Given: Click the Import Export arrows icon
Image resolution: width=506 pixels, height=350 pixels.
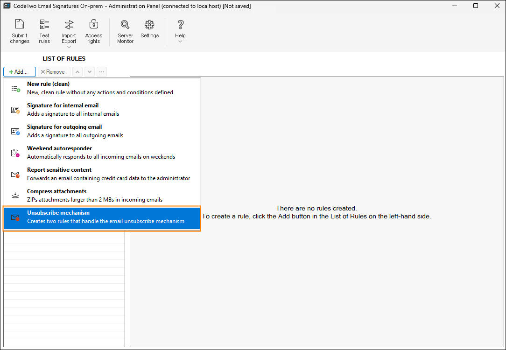Looking at the screenshot, I should tap(69, 25).
